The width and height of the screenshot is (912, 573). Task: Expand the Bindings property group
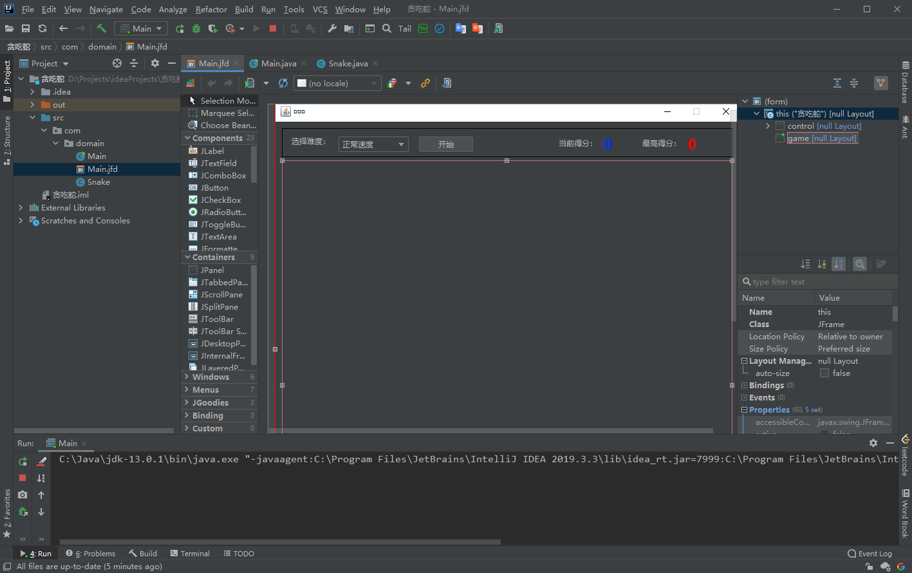[x=744, y=386]
